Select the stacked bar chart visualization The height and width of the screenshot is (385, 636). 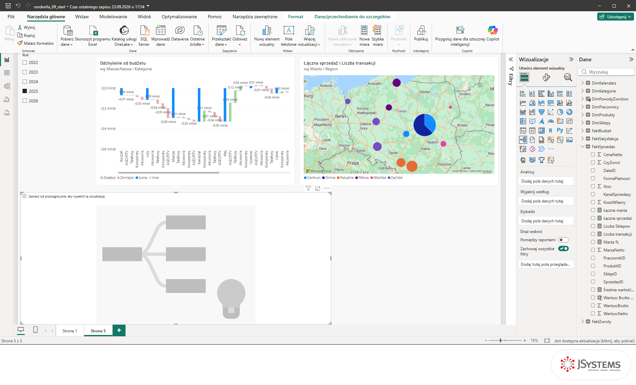(x=523, y=93)
